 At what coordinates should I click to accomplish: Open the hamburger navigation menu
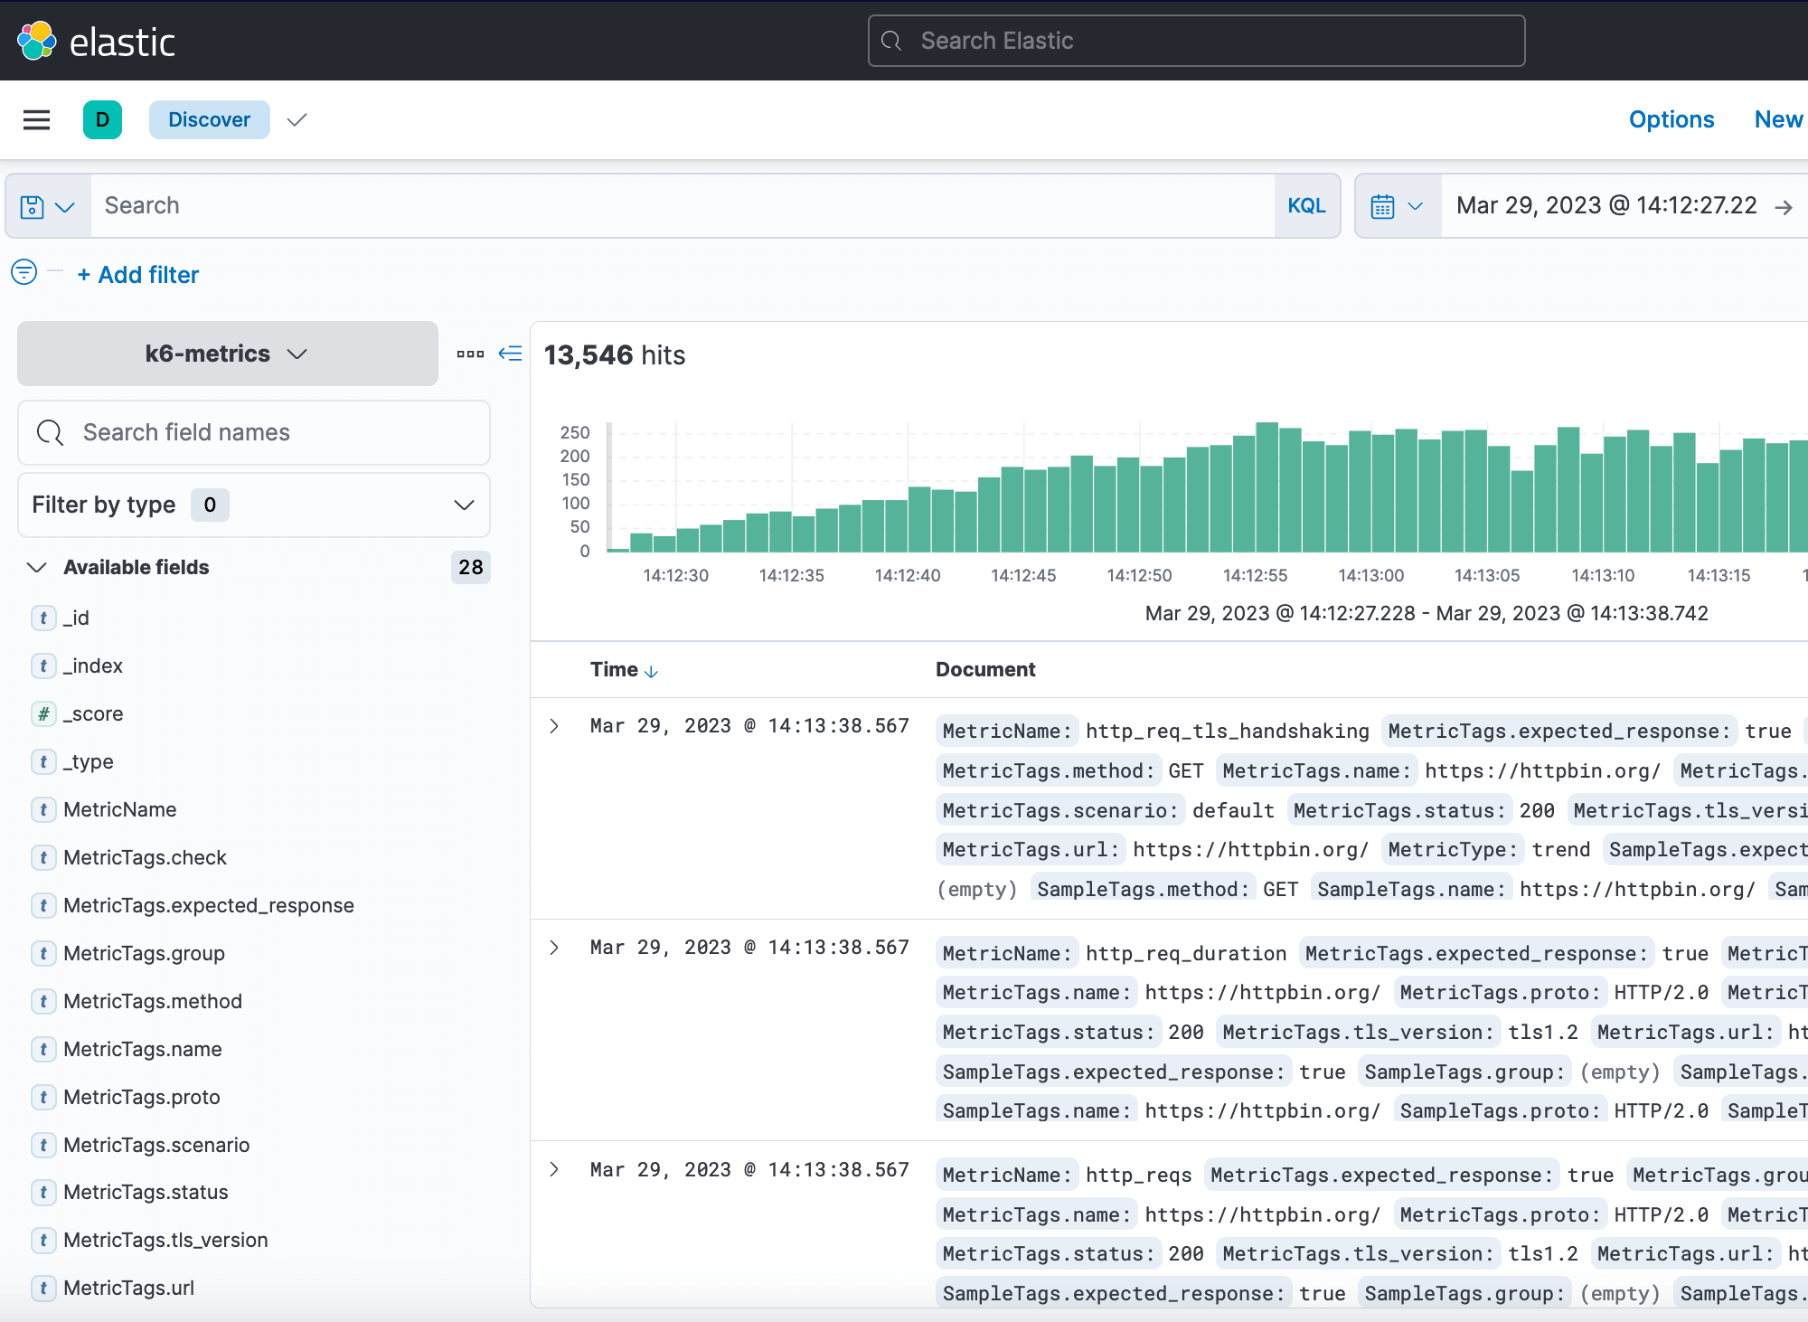coord(36,119)
